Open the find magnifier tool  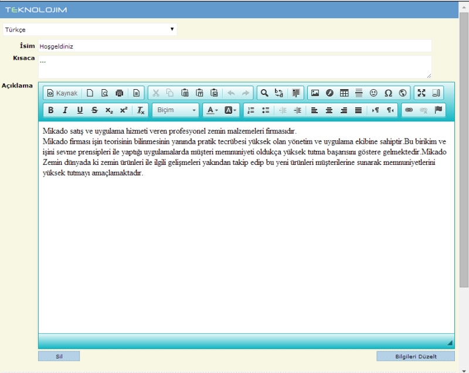[264, 93]
